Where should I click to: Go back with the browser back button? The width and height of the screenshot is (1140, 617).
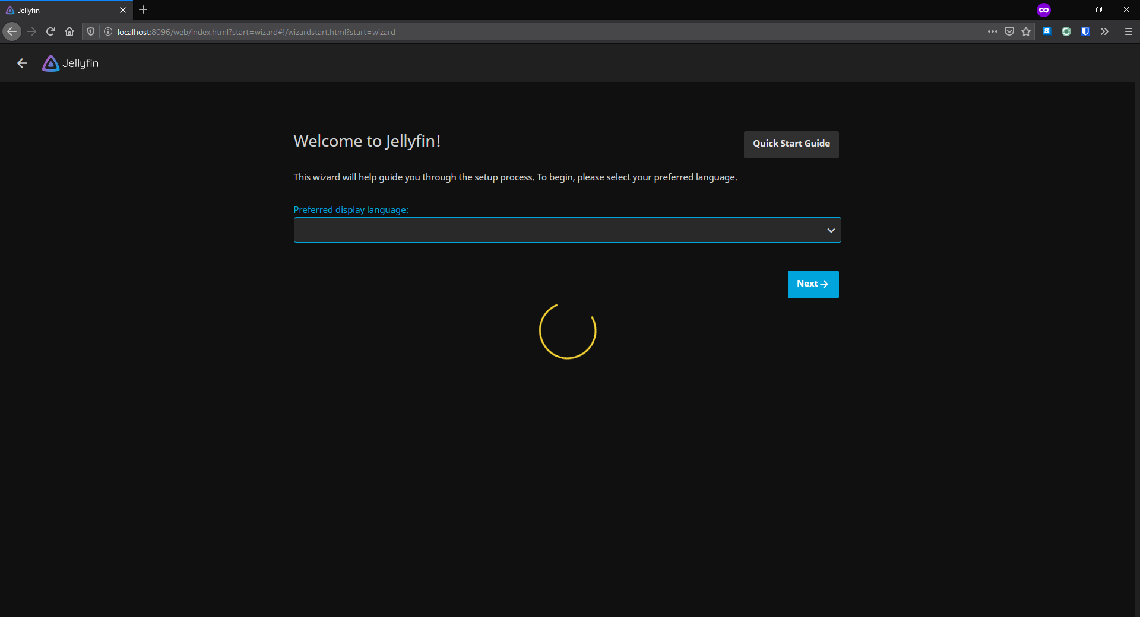tap(12, 32)
